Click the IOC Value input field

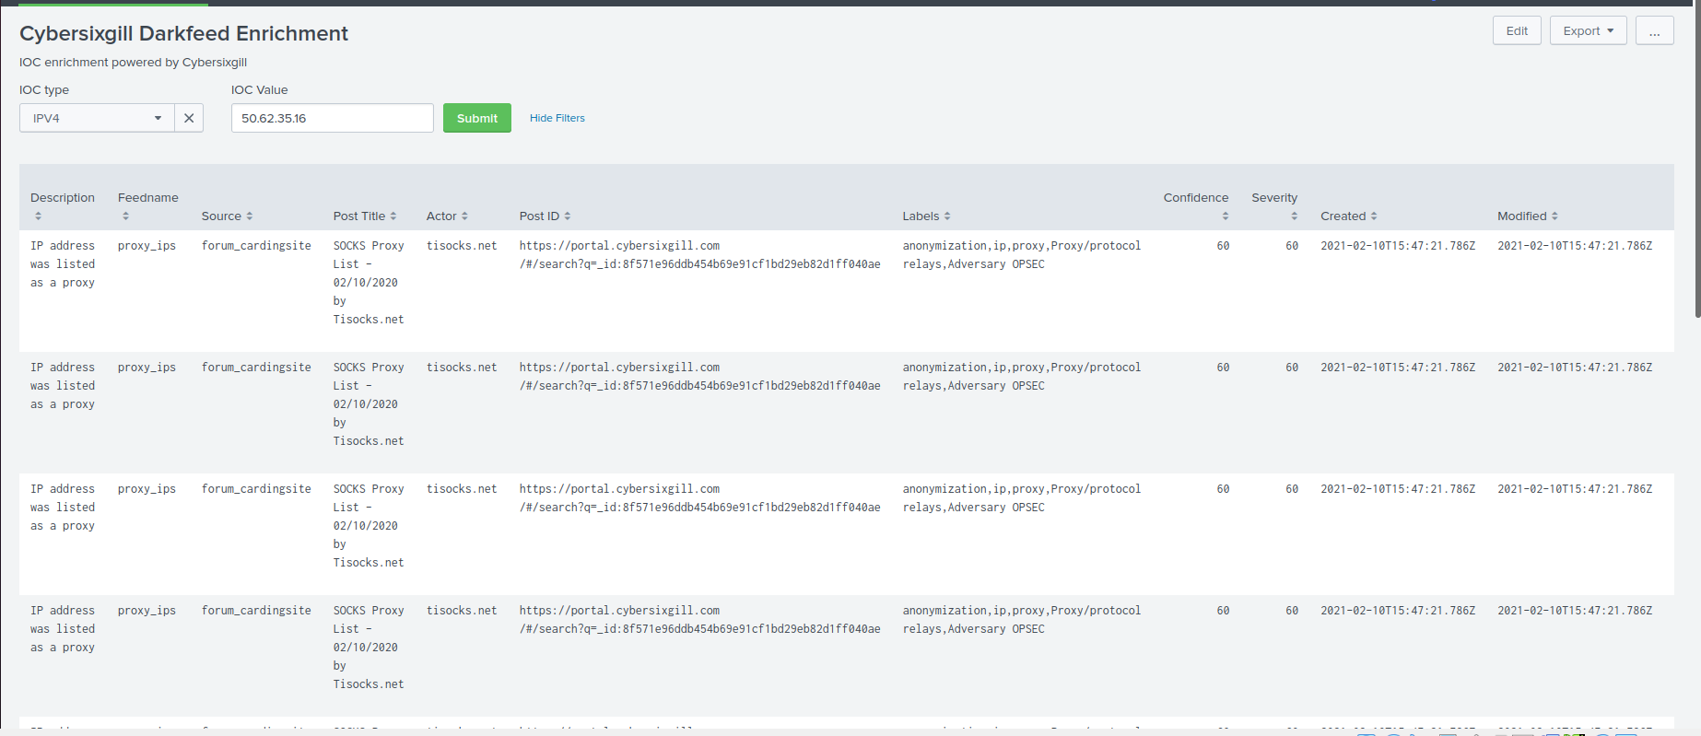click(332, 118)
